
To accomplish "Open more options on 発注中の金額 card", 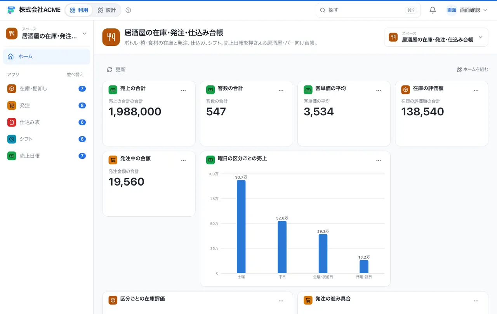I will [x=184, y=161].
